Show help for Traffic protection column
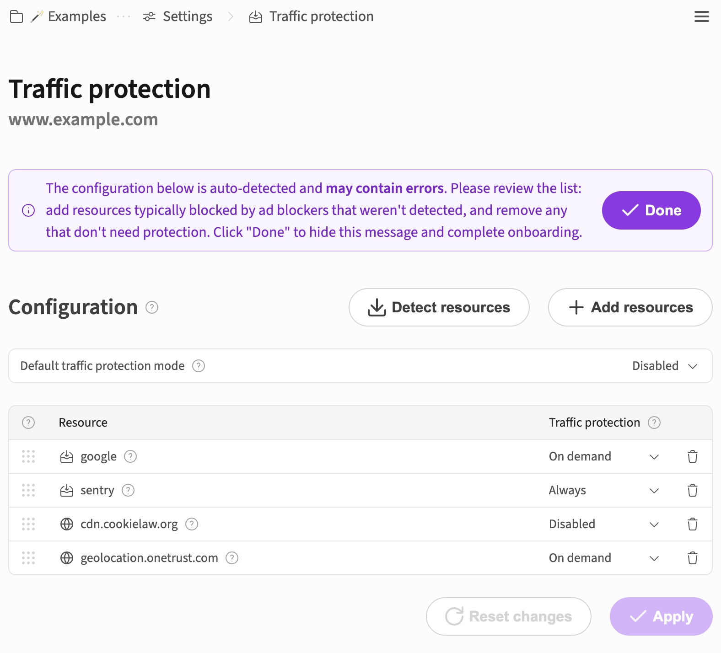This screenshot has height=653, width=721. [654, 423]
